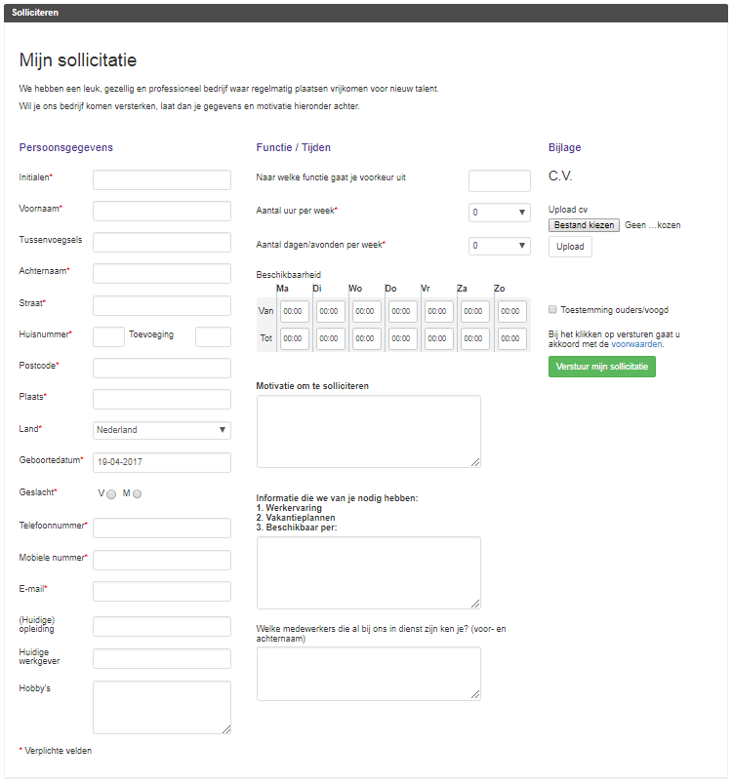This screenshot has width=733, height=782.
Task: Open the voorwaarden link
Action: click(x=636, y=344)
